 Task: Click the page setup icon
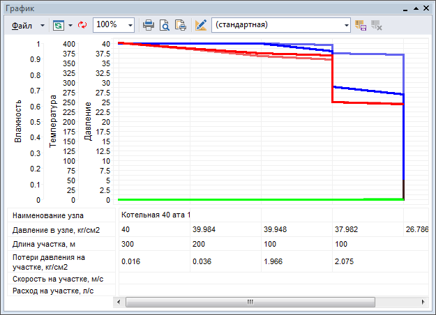[x=180, y=24]
